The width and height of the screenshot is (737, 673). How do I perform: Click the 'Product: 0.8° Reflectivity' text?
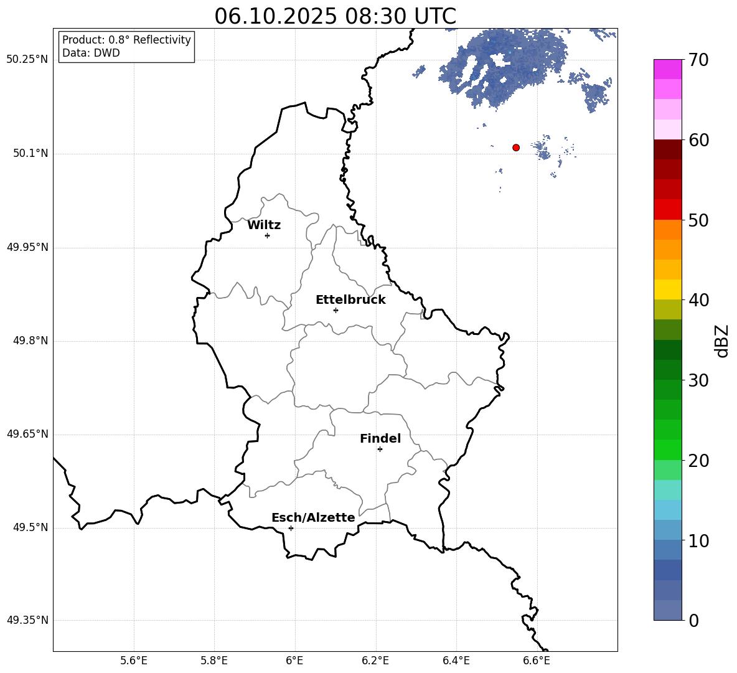(x=126, y=40)
